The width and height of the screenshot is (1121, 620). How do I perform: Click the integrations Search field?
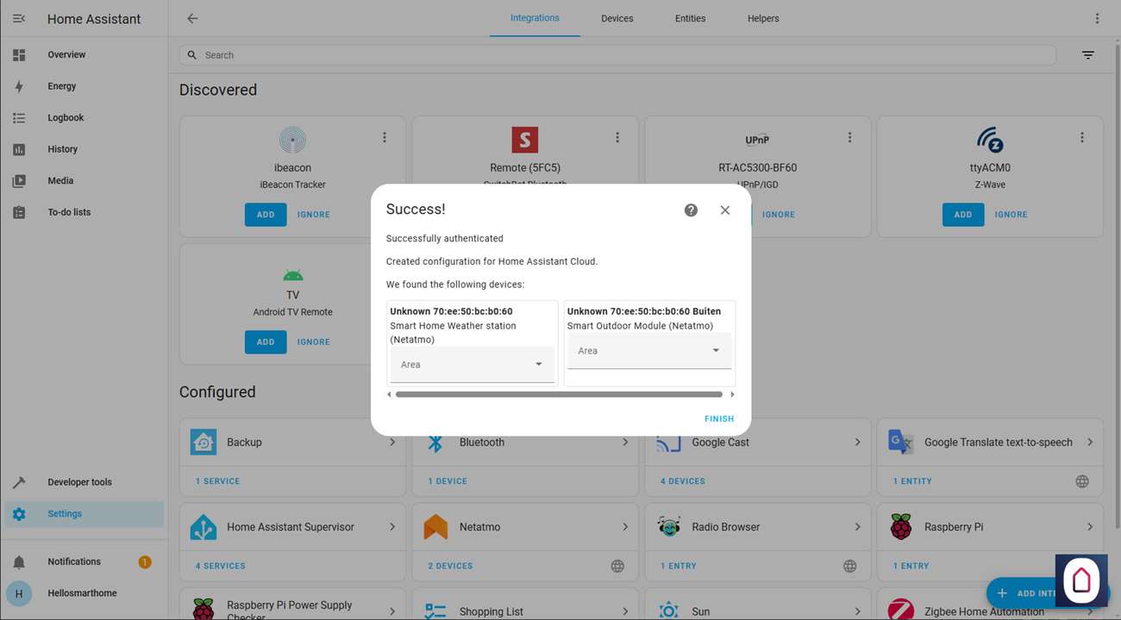[617, 55]
